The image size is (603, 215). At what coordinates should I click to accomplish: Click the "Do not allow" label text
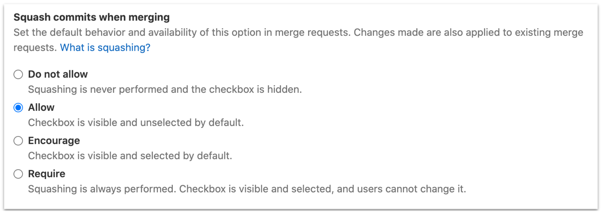[58, 74]
